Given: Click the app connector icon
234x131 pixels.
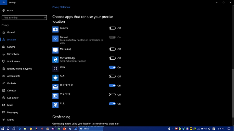Looking at the screenshot, I should (55, 96).
